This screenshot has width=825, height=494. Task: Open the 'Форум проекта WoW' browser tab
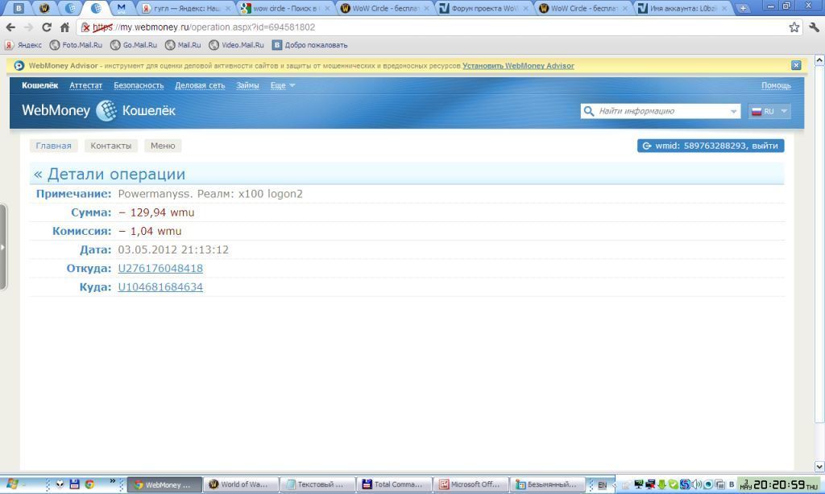(483, 9)
